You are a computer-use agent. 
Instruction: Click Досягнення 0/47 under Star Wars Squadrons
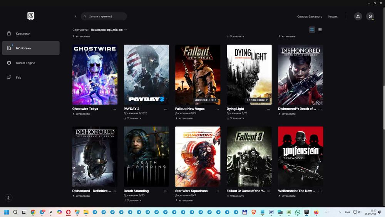pos(186,195)
